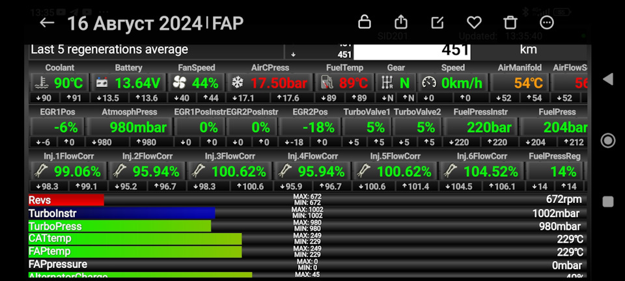Delete the image using trash icon

510,22
